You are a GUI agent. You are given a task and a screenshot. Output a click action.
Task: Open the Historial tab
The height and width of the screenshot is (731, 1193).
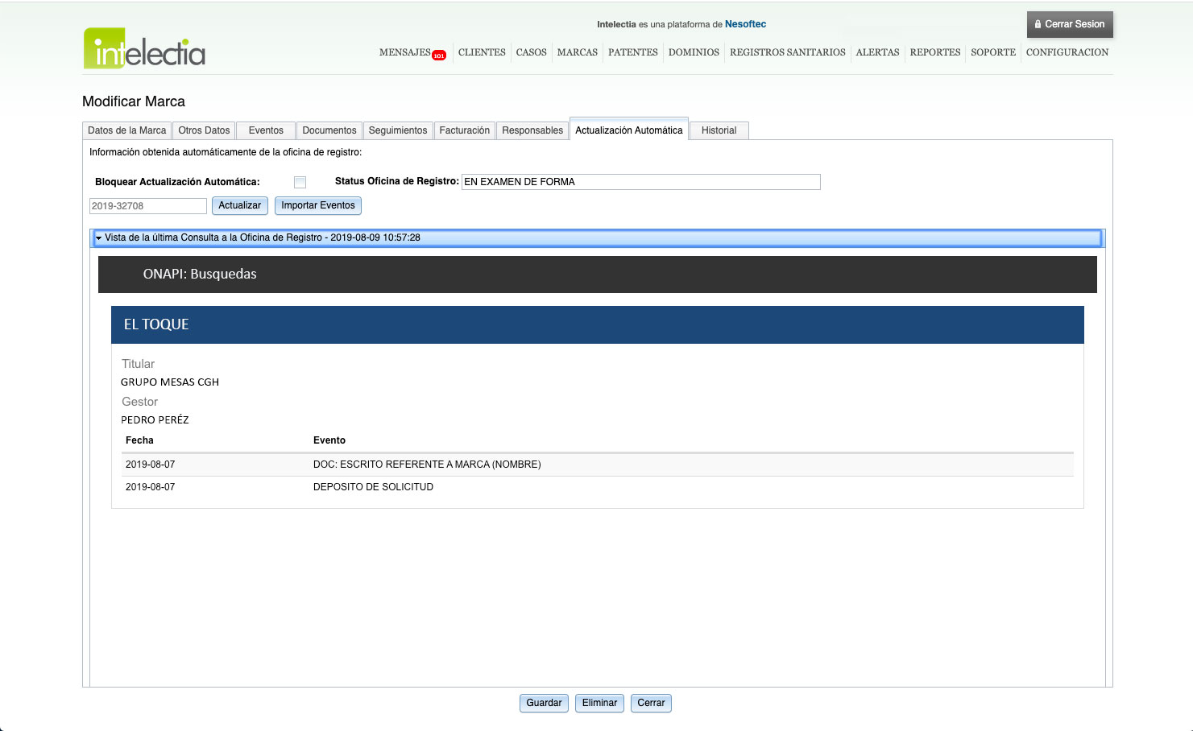pyautogui.click(x=719, y=130)
